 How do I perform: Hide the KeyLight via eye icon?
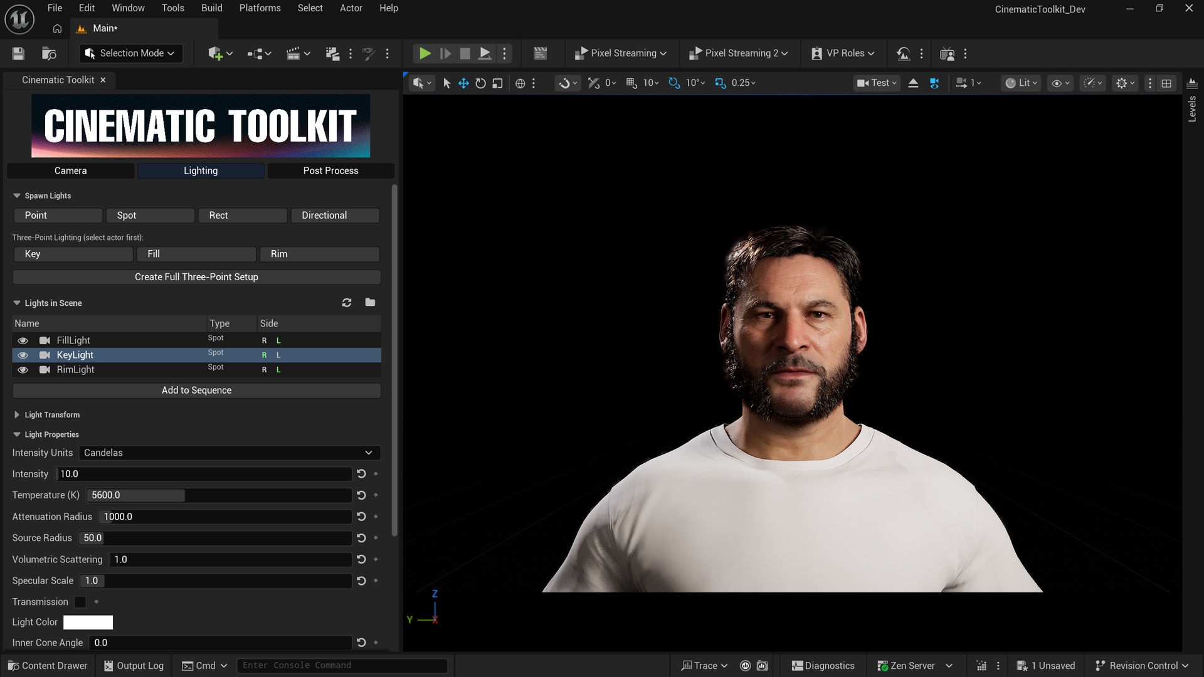23,355
